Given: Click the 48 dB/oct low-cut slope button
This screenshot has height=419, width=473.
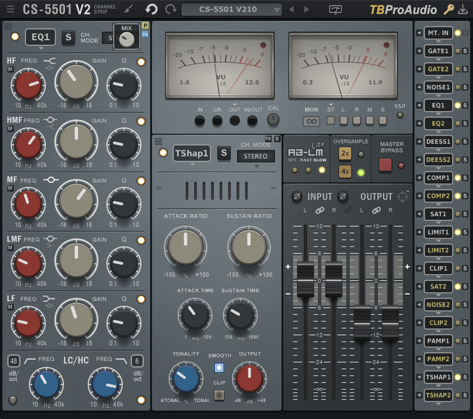Looking at the screenshot, I should 13,361.
